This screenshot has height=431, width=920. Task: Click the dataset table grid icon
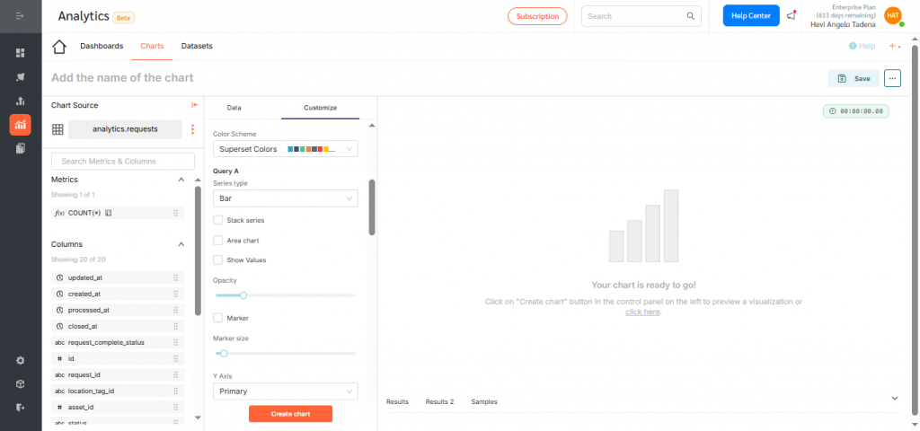(x=57, y=129)
